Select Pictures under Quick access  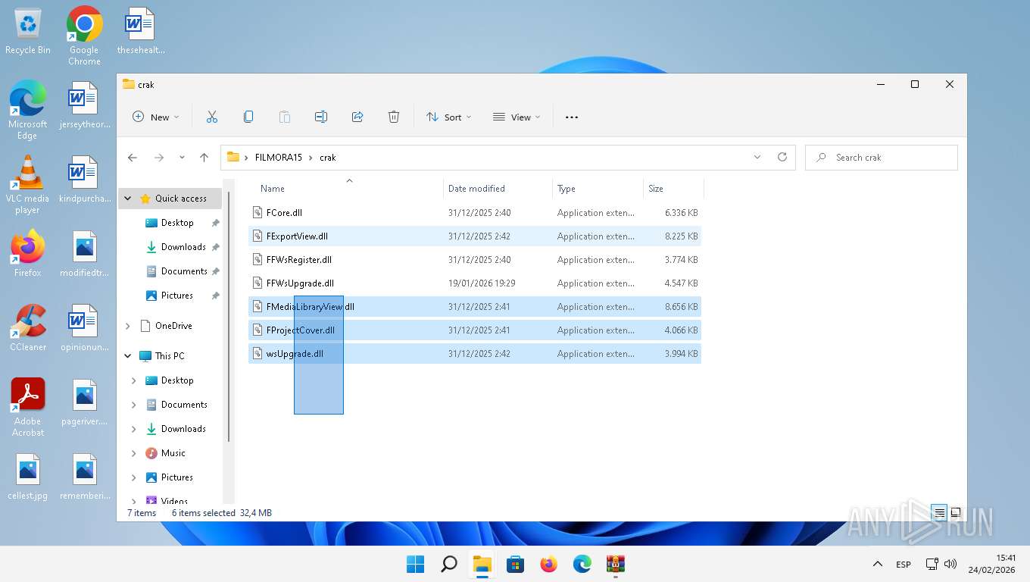coord(177,296)
